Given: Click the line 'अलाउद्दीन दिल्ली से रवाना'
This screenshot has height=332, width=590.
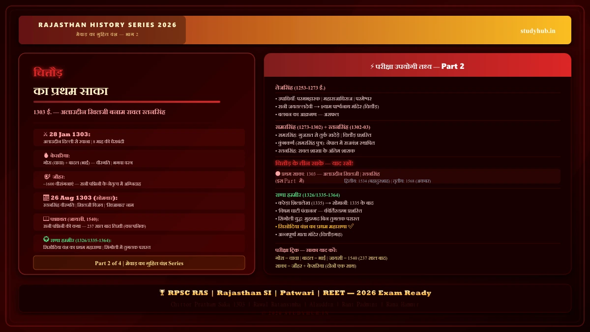Looking at the screenshot, I should pyautogui.click(x=84, y=142).
